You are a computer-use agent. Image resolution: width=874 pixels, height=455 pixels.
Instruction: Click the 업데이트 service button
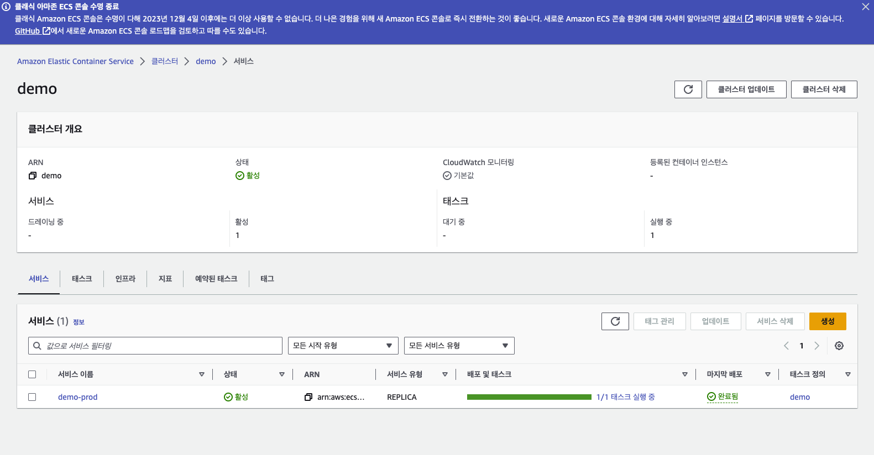pyautogui.click(x=716, y=321)
